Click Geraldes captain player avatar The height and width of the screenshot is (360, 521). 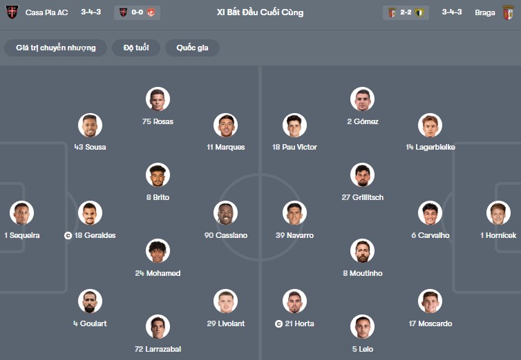90,213
